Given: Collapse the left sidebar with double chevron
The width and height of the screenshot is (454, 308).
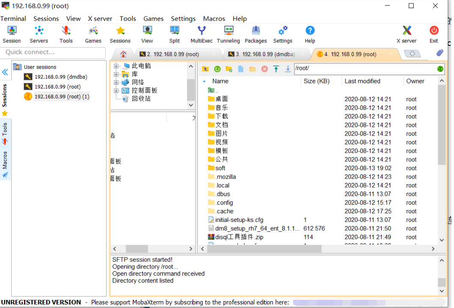Looking at the screenshot, I should (x=5, y=72).
